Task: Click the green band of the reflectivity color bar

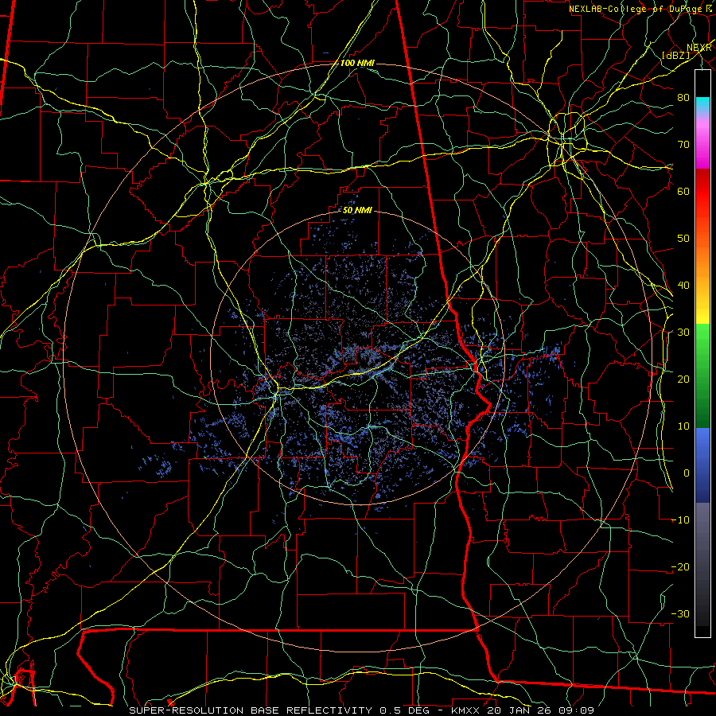Action: (702, 376)
